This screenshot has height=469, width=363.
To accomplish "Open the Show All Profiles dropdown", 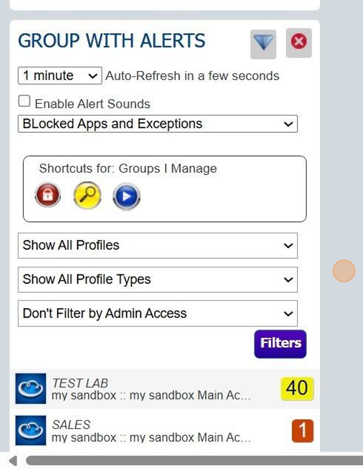I will pos(157,246).
